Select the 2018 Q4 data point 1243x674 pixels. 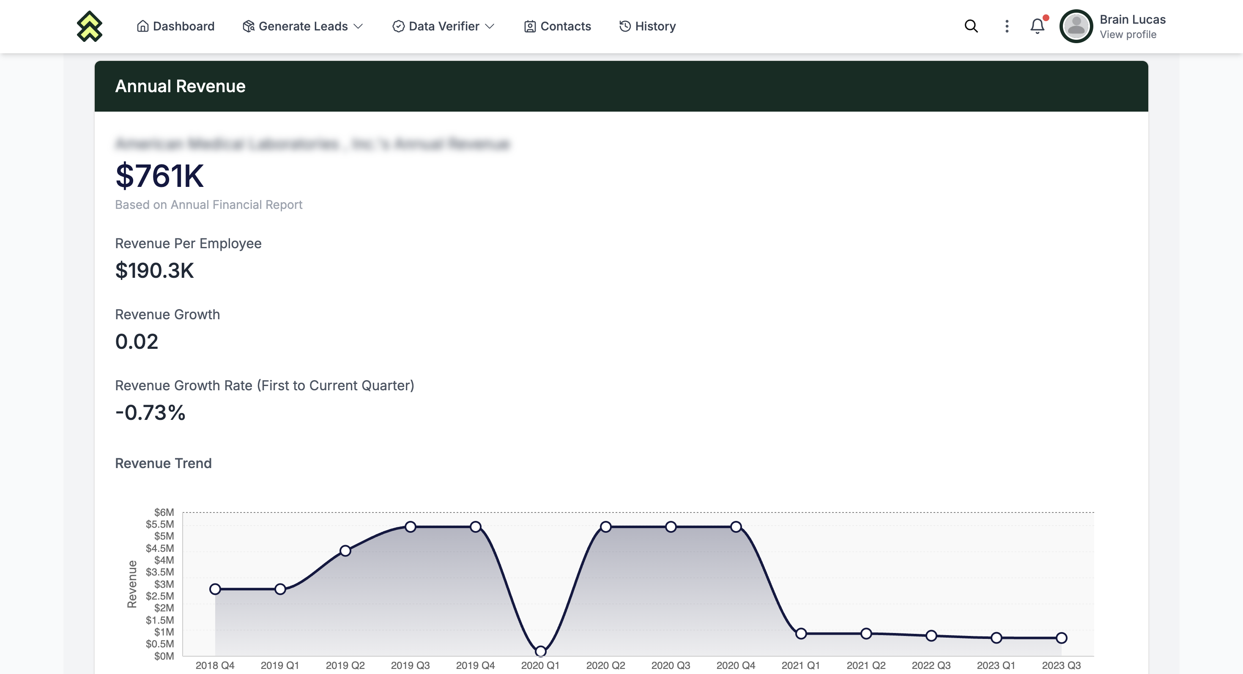tap(215, 589)
